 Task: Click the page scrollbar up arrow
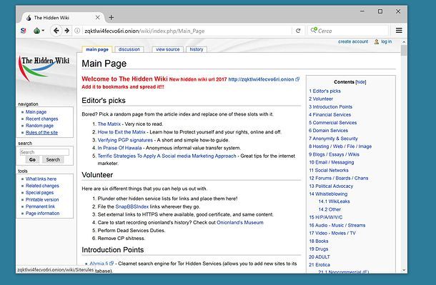(404, 42)
